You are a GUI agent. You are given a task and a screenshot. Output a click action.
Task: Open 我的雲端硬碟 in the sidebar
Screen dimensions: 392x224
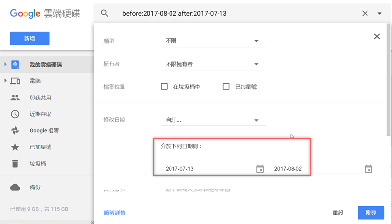click(46, 65)
